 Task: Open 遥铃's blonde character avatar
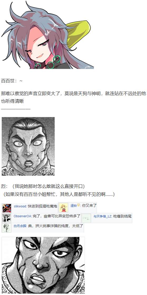(x=63, y=207)
